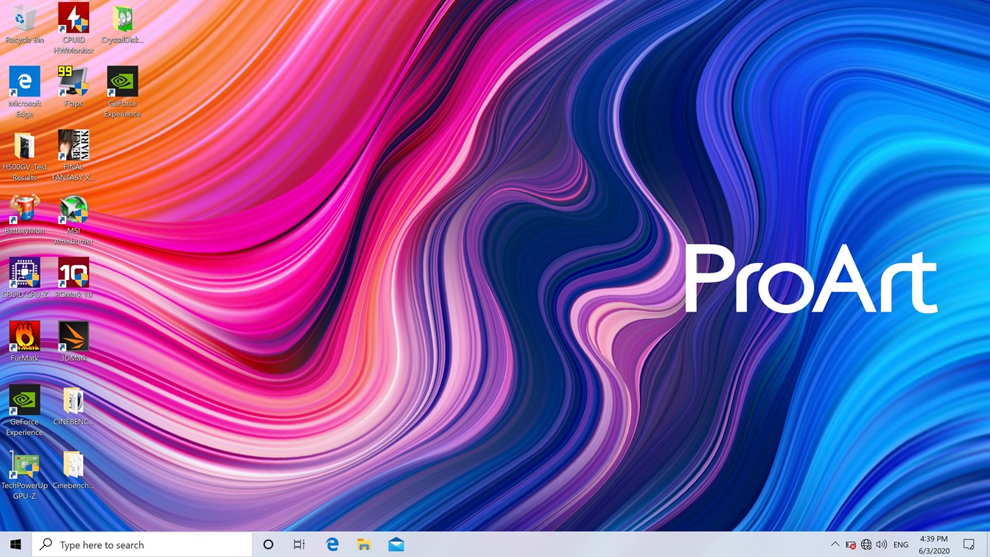Select the Fraps desktop icon
The width and height of the screenshot is (990, 557).
coord(74,87)
